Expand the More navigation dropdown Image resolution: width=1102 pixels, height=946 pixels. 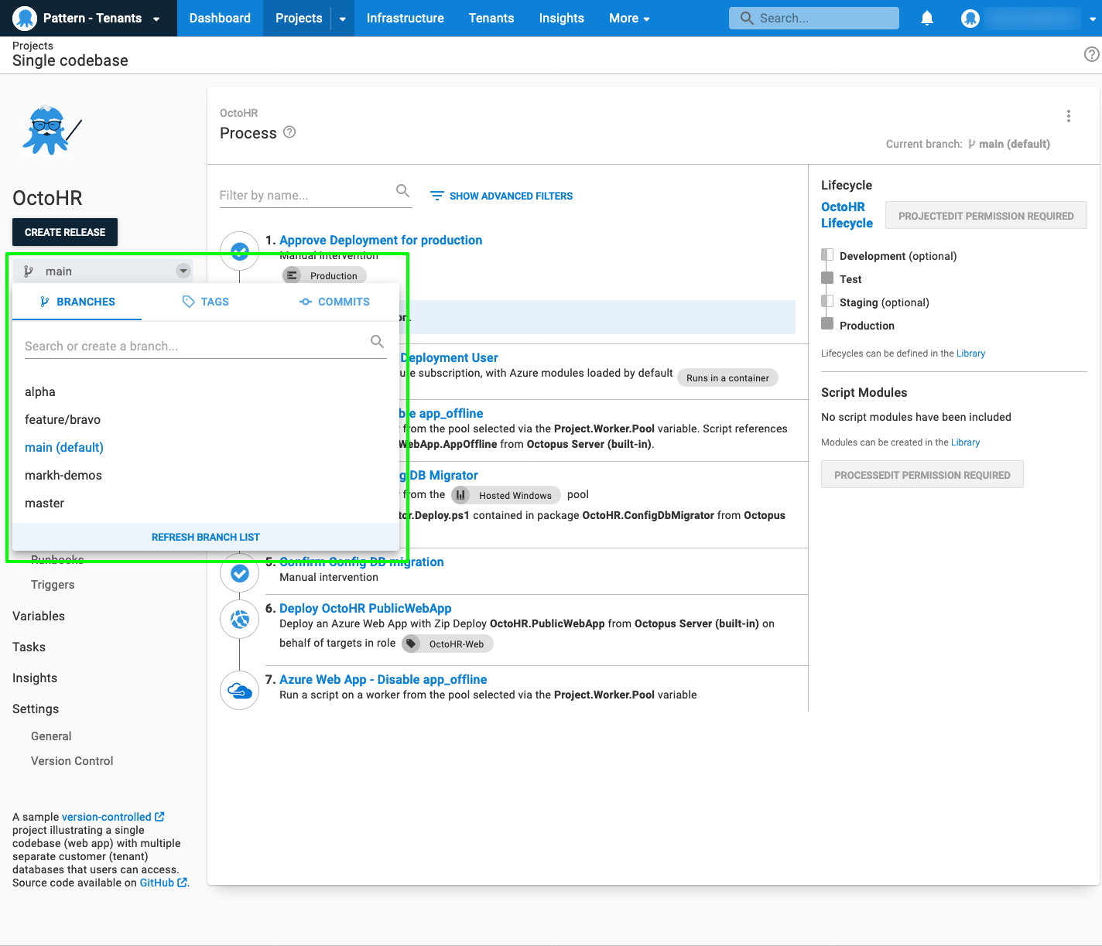(x=628, y=18)
